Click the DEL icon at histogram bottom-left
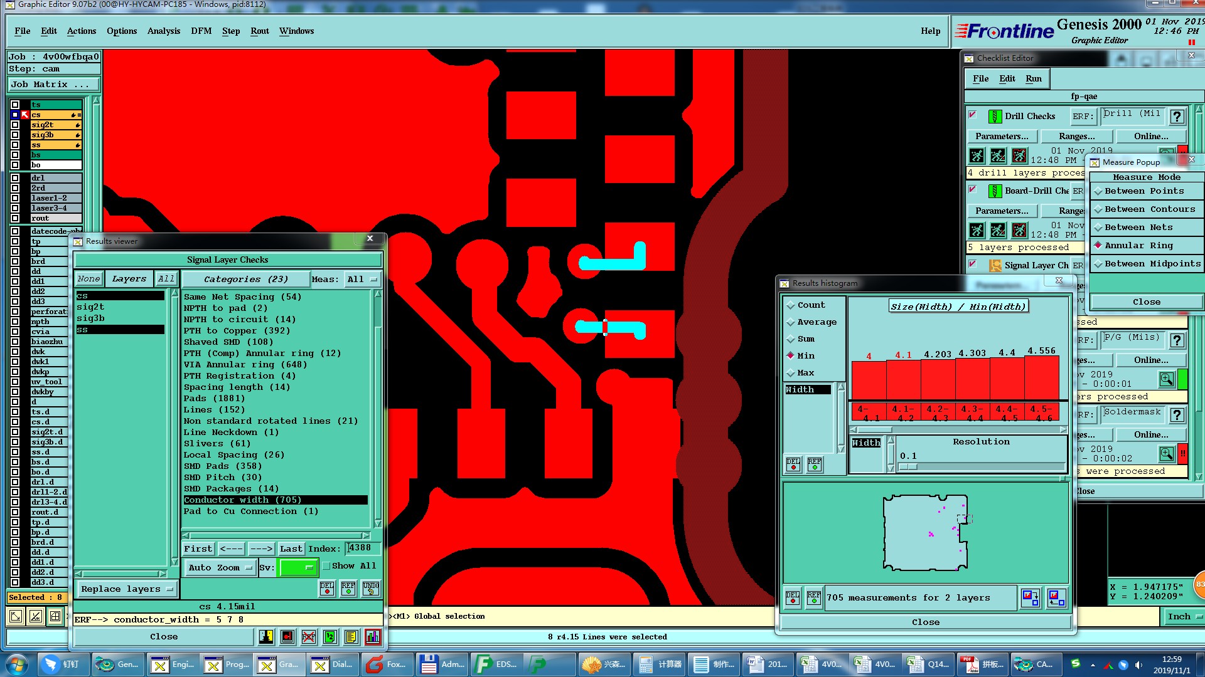The image size is (1205, 677). [793, 597]
